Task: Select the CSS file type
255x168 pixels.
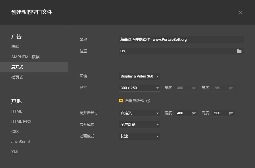Action: point(15,132)
